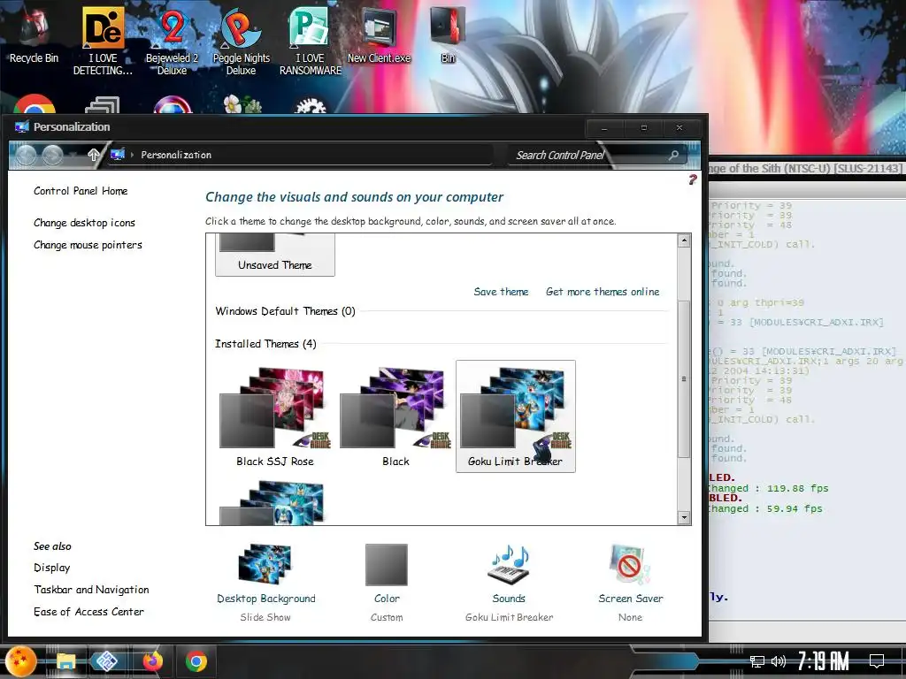Open Taskbar and Navigation link
The width and height of the screenshot is (906, 679).
click(91, 590)
